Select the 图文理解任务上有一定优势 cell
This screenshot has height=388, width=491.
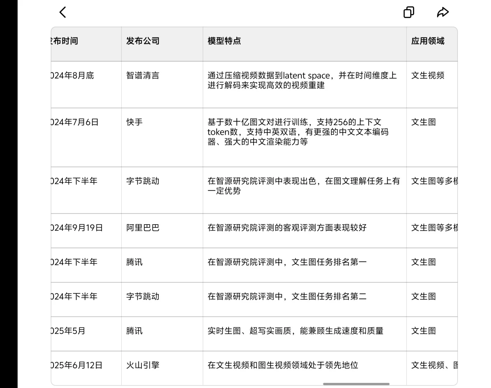click(x=305, y=190)
